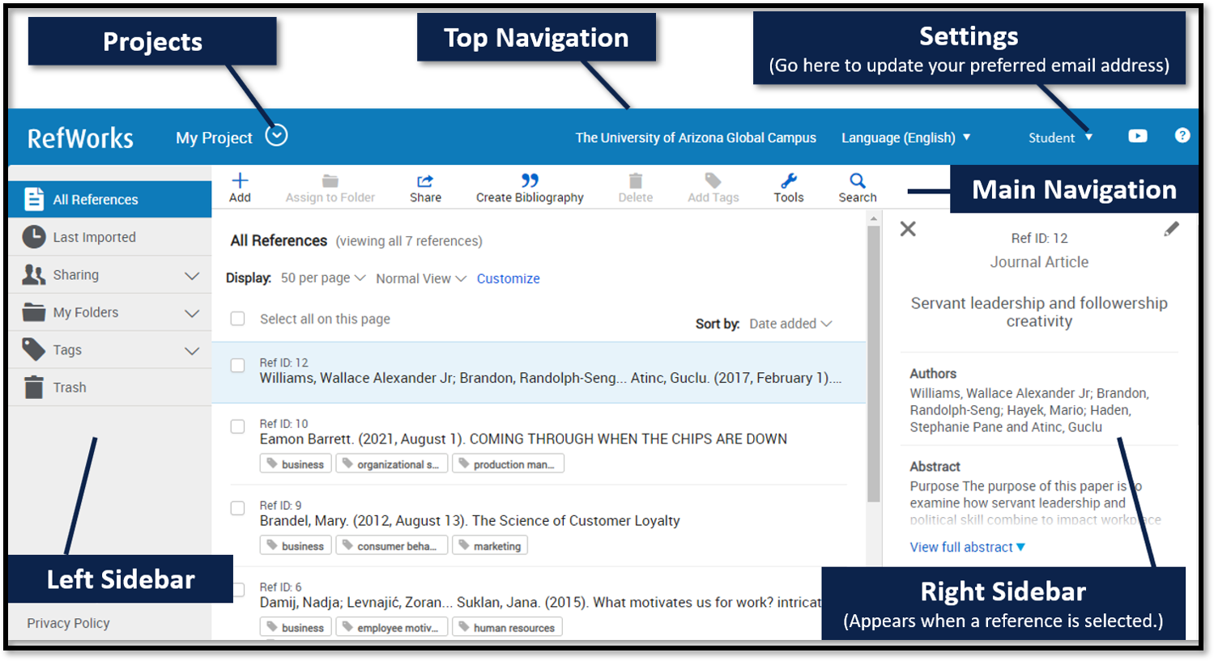Click the consumer beha... tag

coord(391,546)
